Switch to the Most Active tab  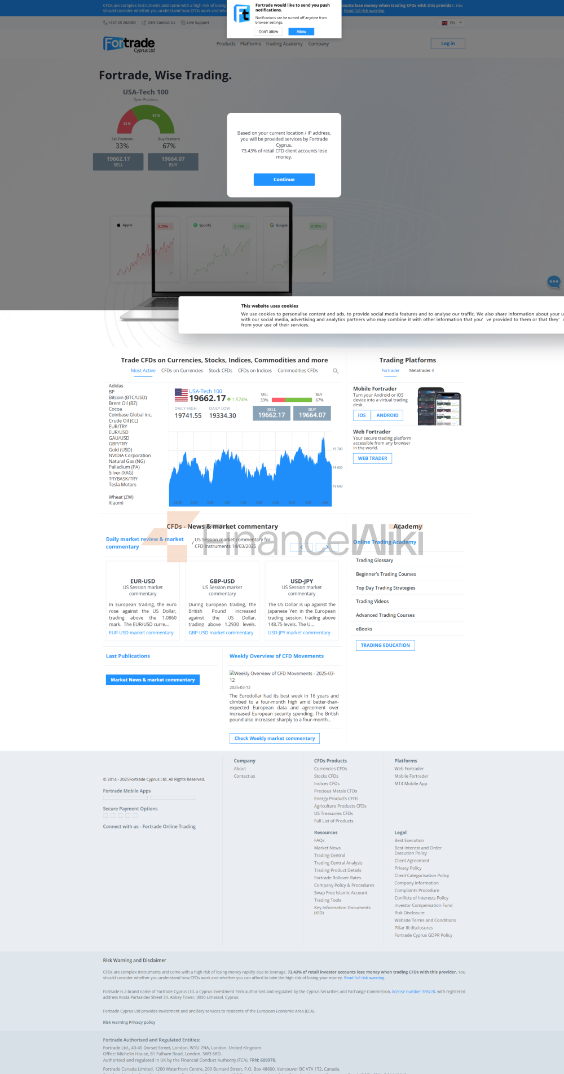pyautogui.click(x=143, y=371)
